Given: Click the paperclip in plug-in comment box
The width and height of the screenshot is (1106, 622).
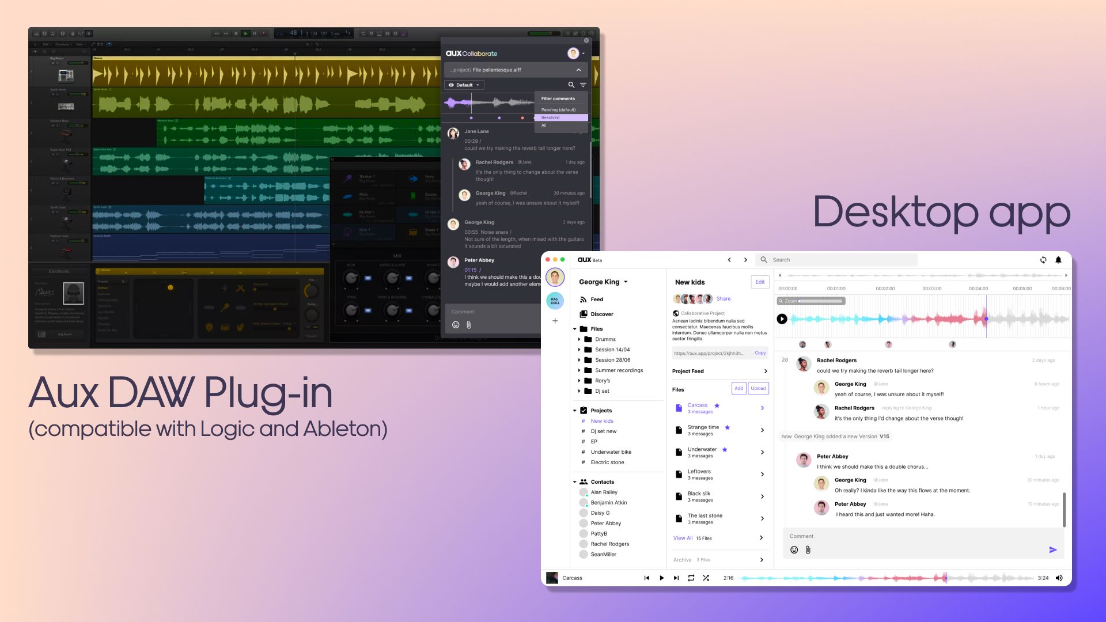Looking at the screenshot, I should pos(469,325).
